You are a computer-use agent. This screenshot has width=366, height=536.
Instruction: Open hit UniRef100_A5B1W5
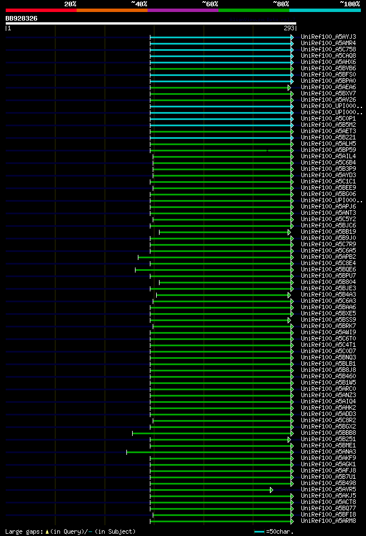pyautogui.click(x=328, y=382)
